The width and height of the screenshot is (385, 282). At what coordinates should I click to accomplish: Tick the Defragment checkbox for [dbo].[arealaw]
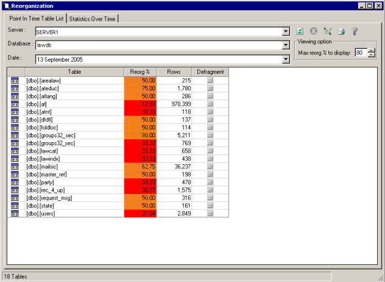[210, 81]
